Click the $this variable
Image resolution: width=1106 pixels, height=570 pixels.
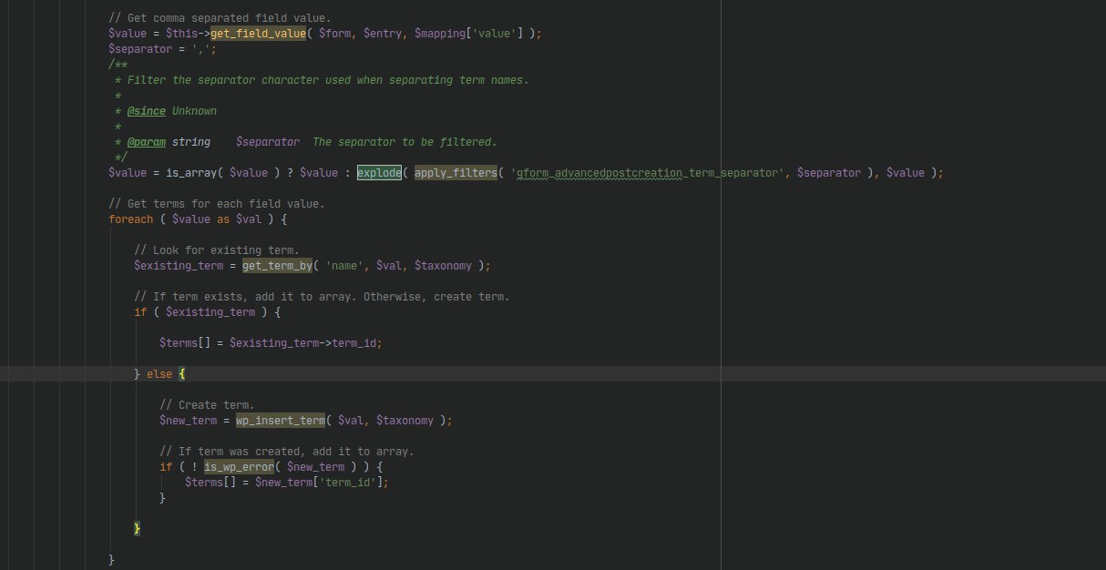pyautogui.click(x=181, y=34)
